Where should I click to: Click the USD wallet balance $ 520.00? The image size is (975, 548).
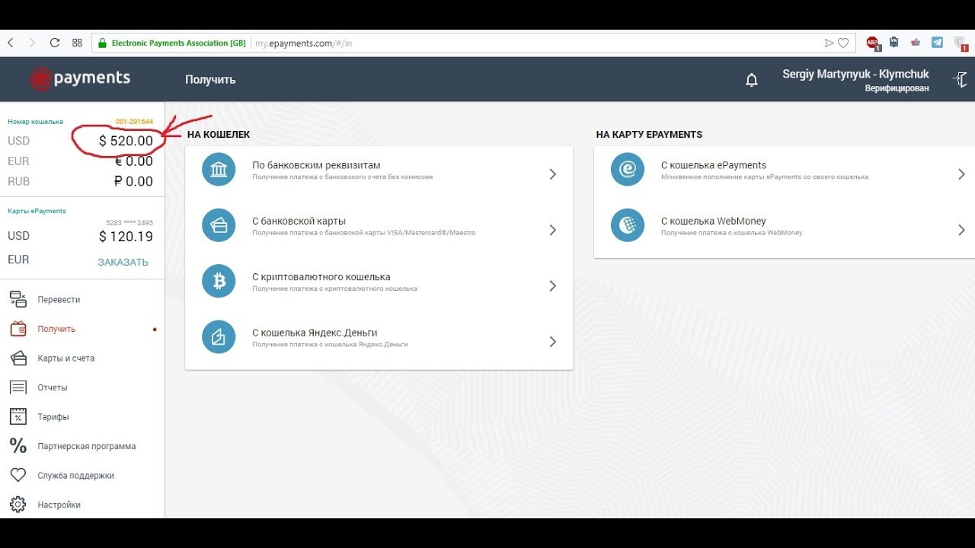pos(126,141)
